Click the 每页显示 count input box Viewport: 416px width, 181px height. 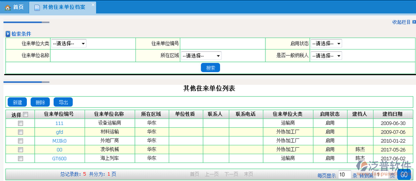pyautogui.click(x=345, y=175)
